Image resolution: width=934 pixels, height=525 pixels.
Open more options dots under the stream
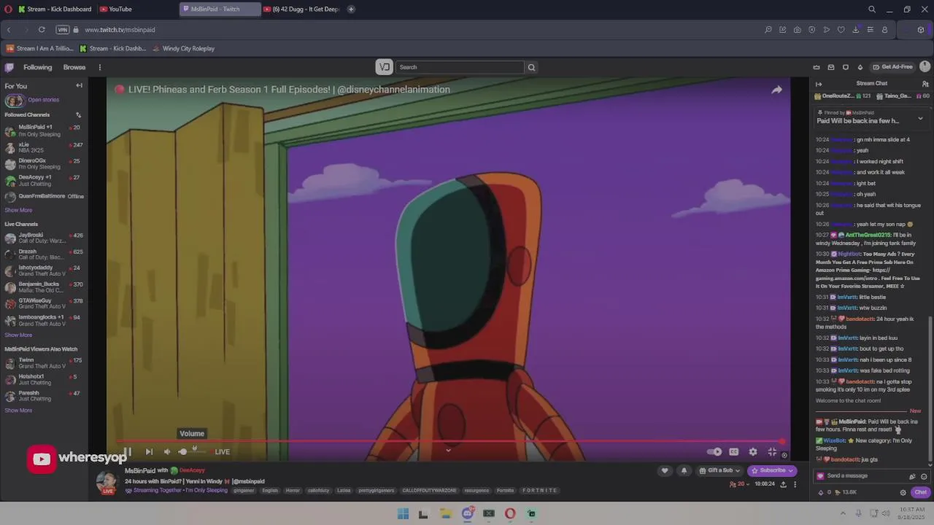coord(795,484)
